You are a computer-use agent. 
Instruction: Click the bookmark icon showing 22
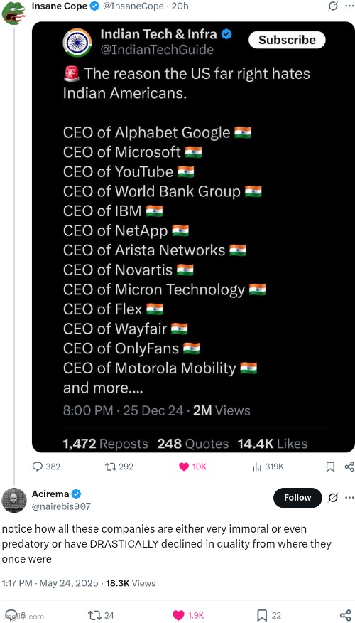tap(262, 615)
